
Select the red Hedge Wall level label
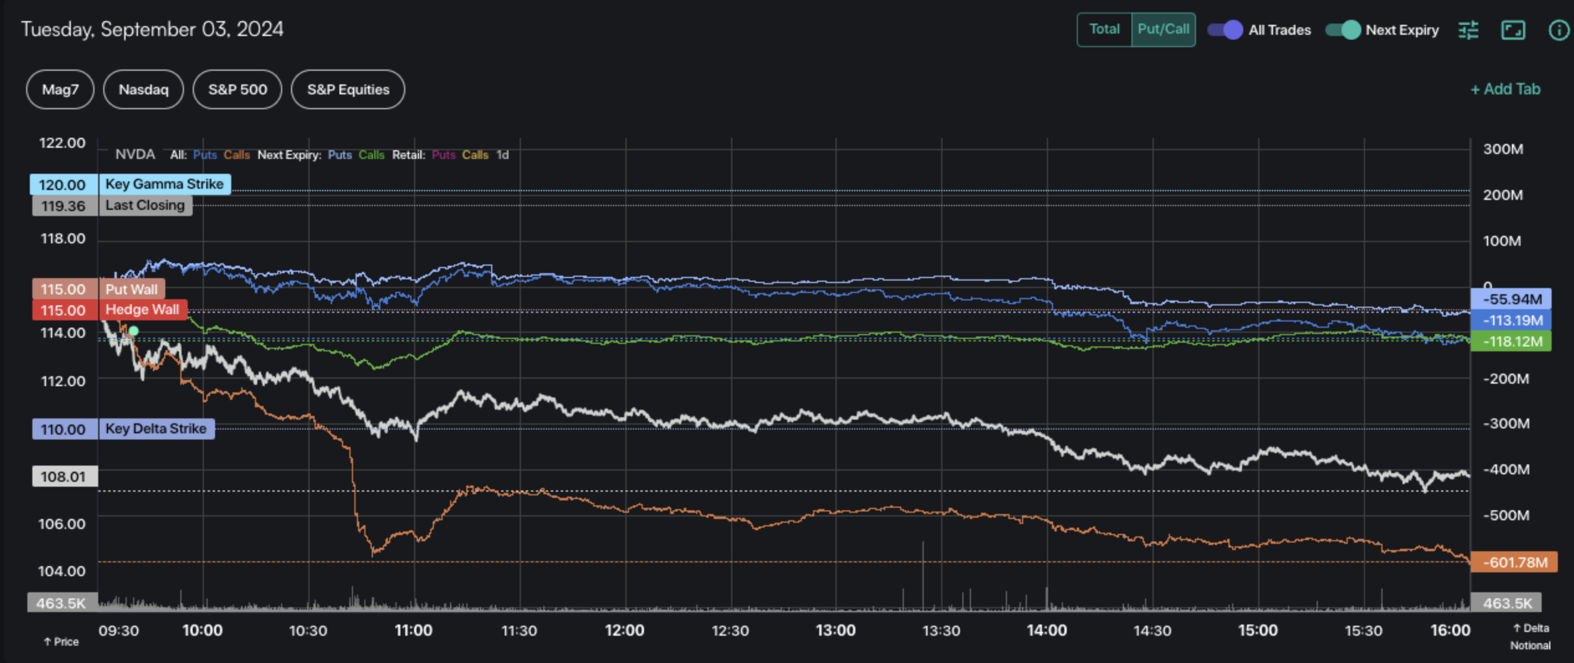pos(142,310)
